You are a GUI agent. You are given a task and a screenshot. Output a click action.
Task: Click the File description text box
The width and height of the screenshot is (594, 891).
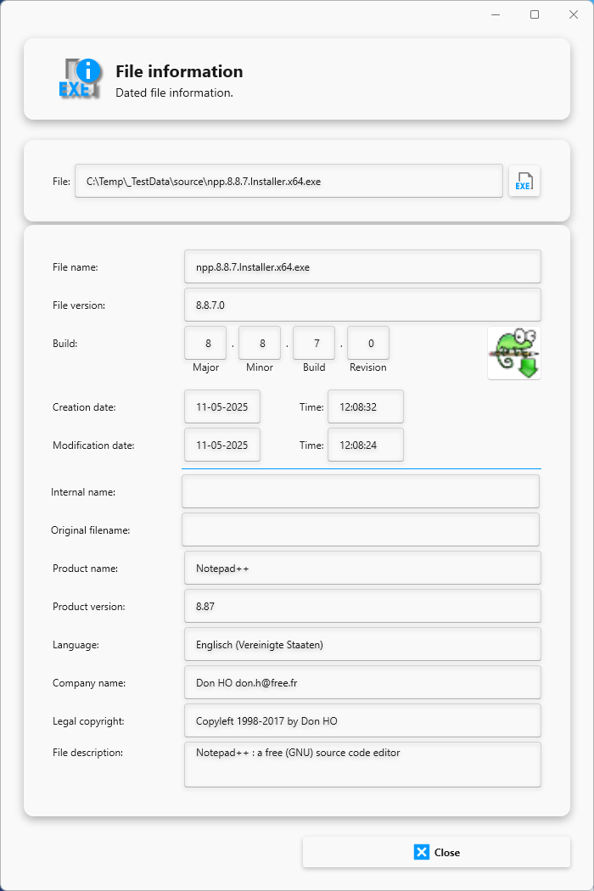tap(362, 765)
